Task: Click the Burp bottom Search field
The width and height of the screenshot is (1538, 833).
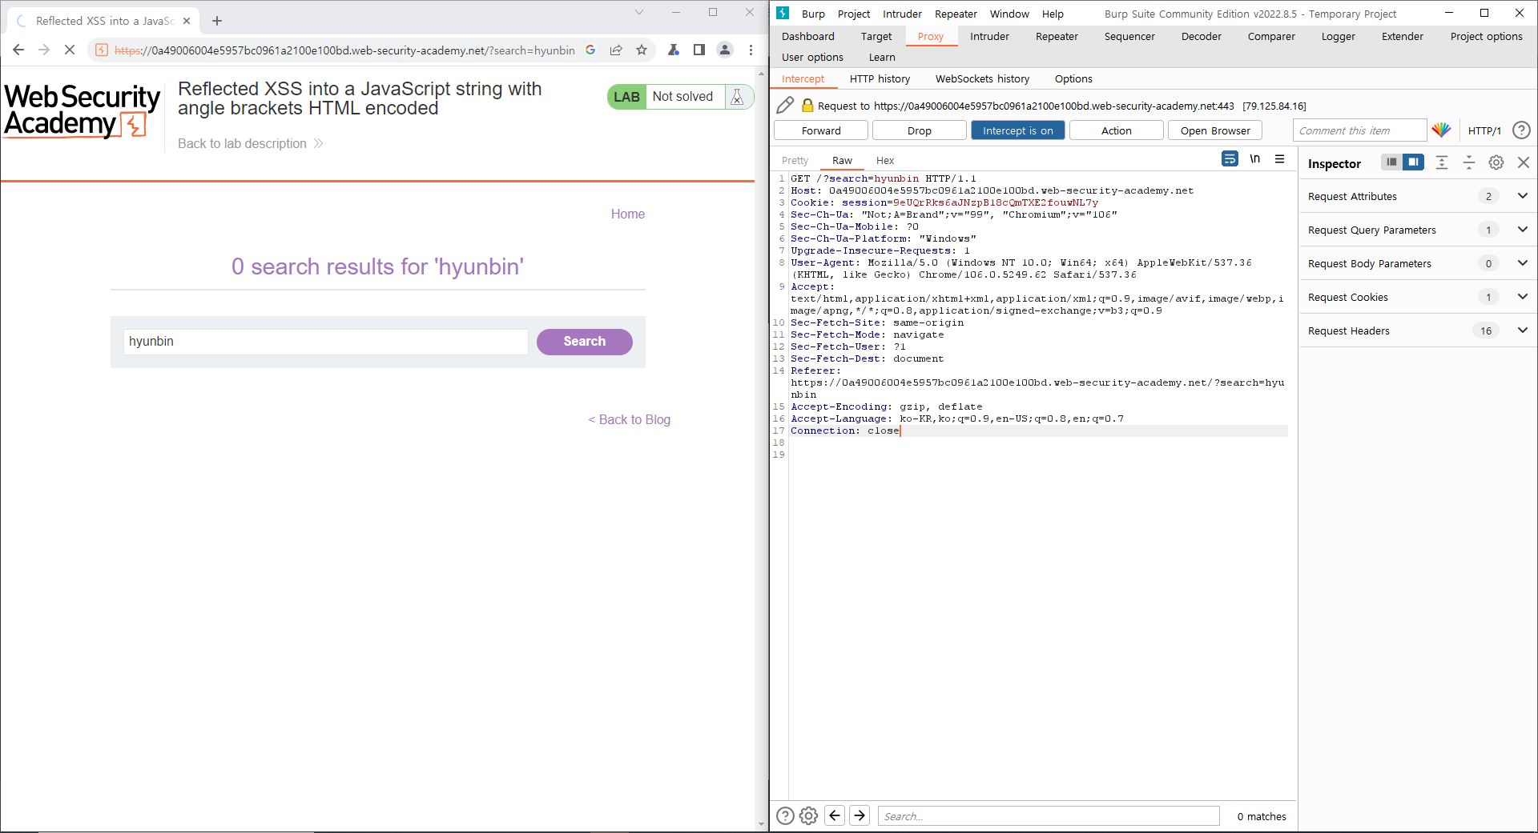Action: point(1049,816)
